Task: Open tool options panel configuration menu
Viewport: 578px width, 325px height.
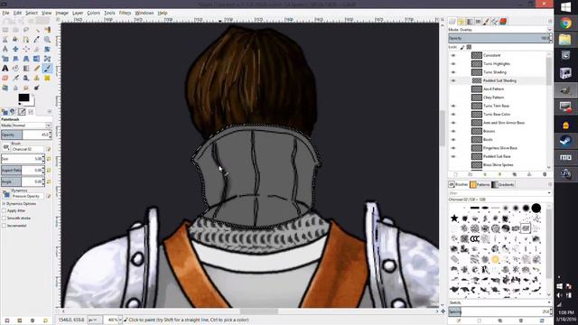Action: point(50,111)
